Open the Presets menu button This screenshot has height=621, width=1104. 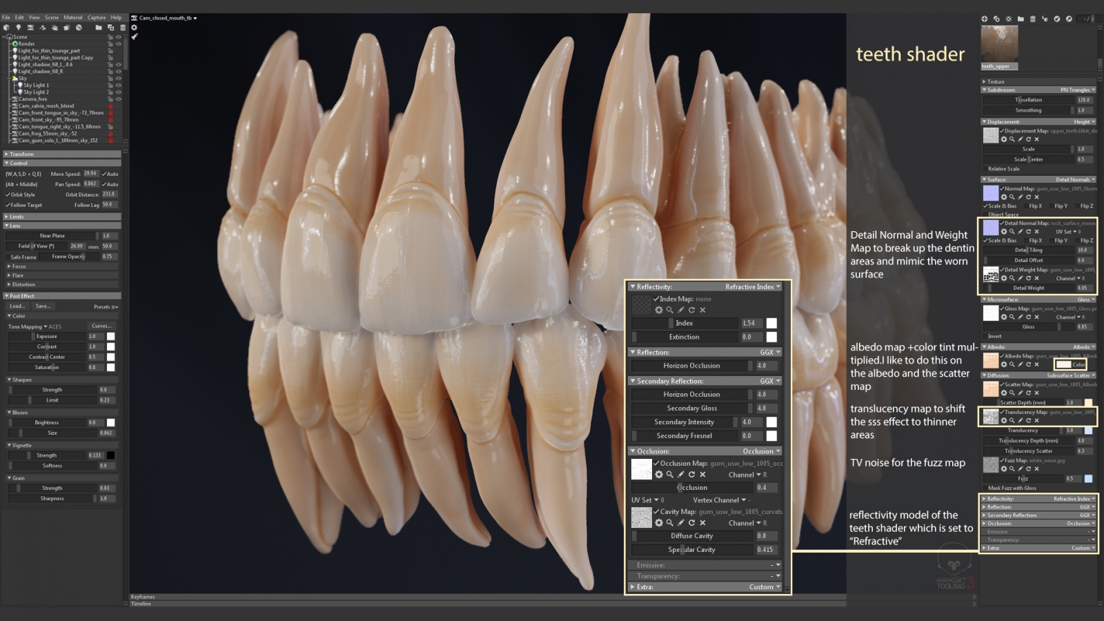tap(106, 306)
